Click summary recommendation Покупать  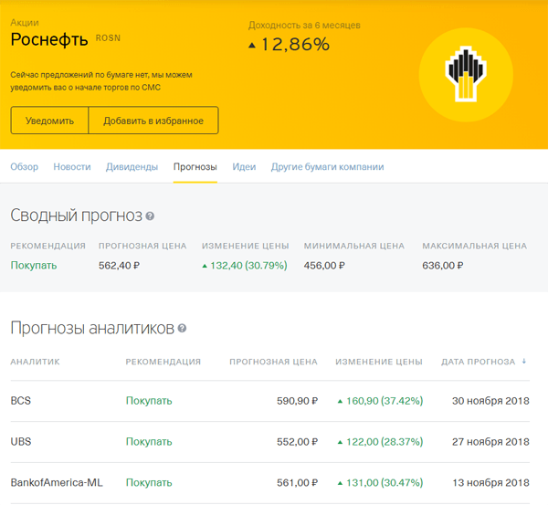34,265
